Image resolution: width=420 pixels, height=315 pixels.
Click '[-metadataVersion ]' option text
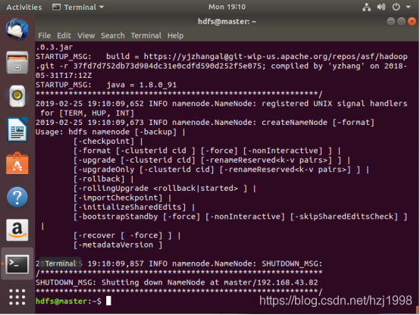click(118, 245)
